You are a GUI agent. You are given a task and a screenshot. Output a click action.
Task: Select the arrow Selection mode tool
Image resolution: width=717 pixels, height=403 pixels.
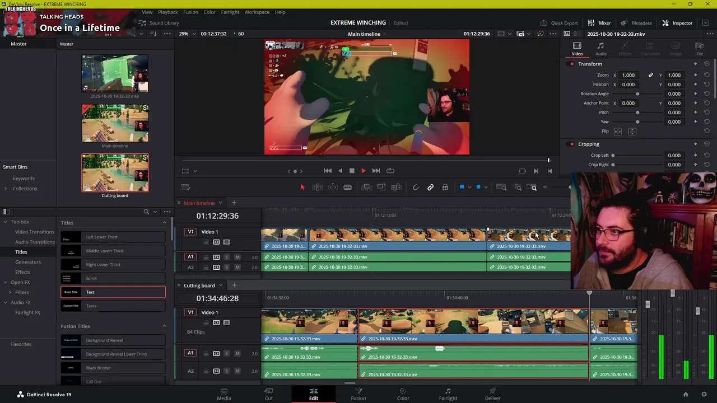point(302,188)
